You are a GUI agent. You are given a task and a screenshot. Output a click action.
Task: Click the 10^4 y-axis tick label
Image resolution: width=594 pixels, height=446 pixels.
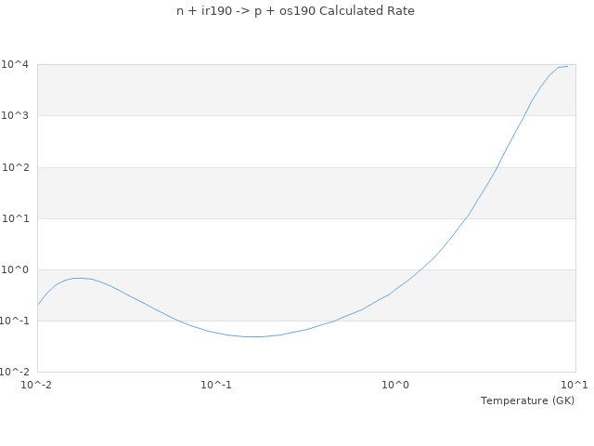coord(17,64)
